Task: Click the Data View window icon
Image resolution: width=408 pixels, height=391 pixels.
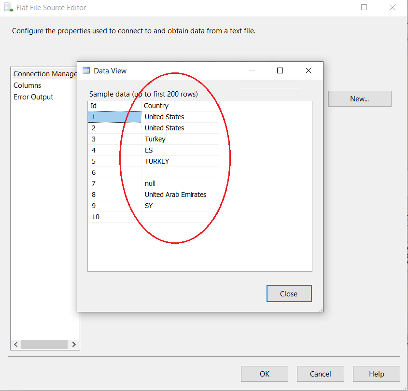Action: pyautogui.click(x=86, y=70)
